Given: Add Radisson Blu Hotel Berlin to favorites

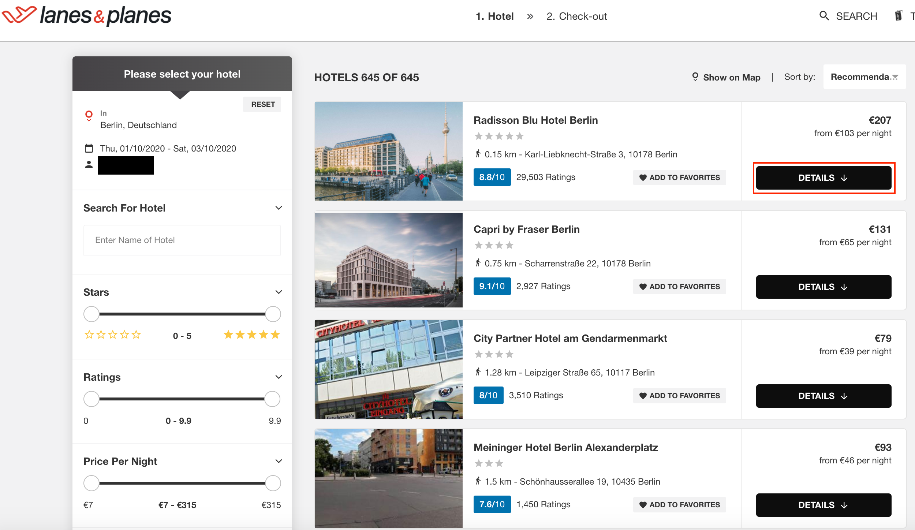Looking at the screenshot, I should (680, 178).
